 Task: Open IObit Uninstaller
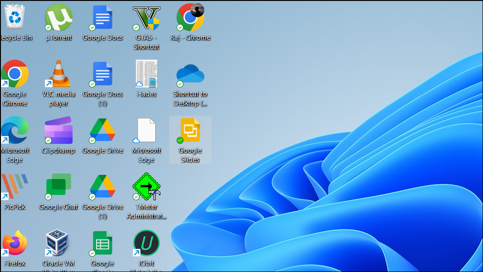(x=147, y=243)
